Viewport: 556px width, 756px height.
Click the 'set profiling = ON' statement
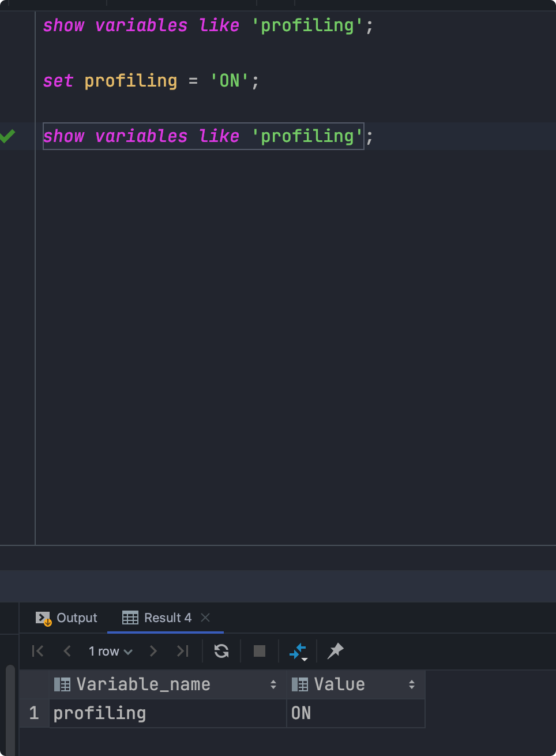151,81
